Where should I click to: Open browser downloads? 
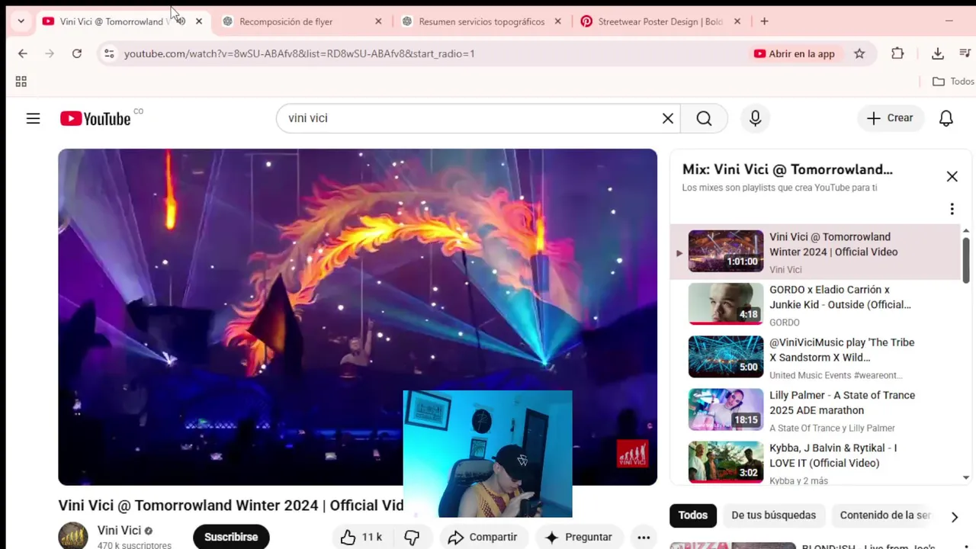[x=938, y=53]
